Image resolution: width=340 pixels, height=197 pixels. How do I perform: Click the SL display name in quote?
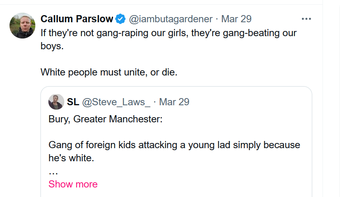(73, 102)
